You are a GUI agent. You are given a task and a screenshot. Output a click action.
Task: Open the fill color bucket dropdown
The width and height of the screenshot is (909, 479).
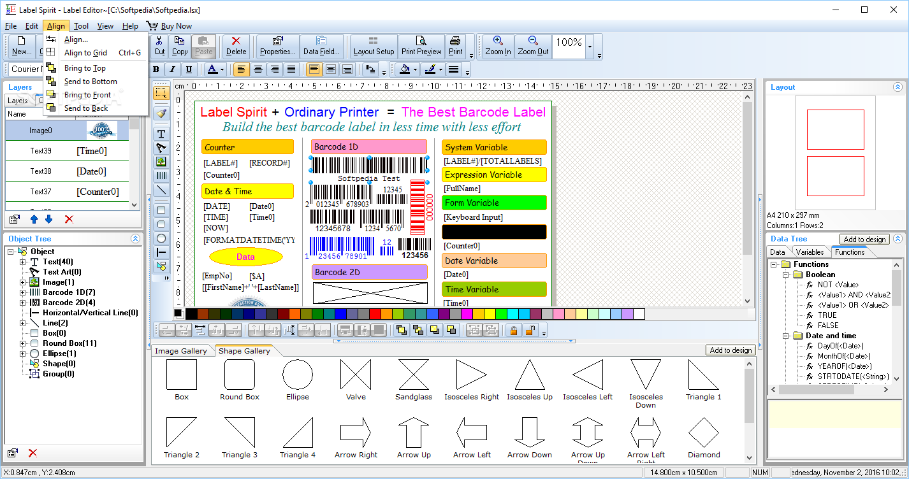click(416, 69)
